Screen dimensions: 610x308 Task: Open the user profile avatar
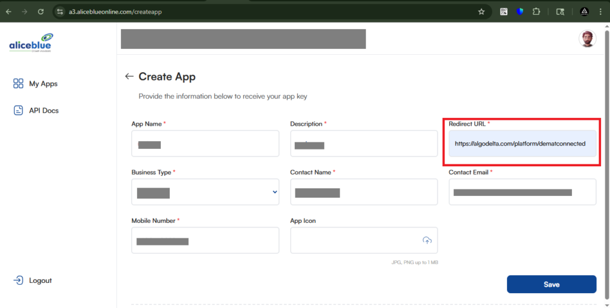click(x=587, y=39)
